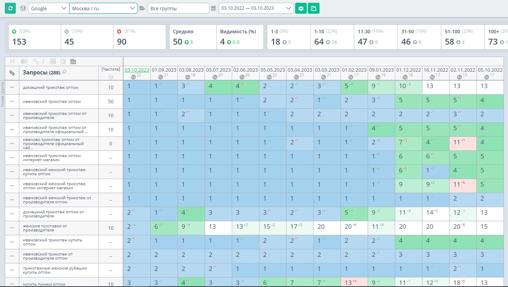Open settings with the green gear button

[301, 8]
